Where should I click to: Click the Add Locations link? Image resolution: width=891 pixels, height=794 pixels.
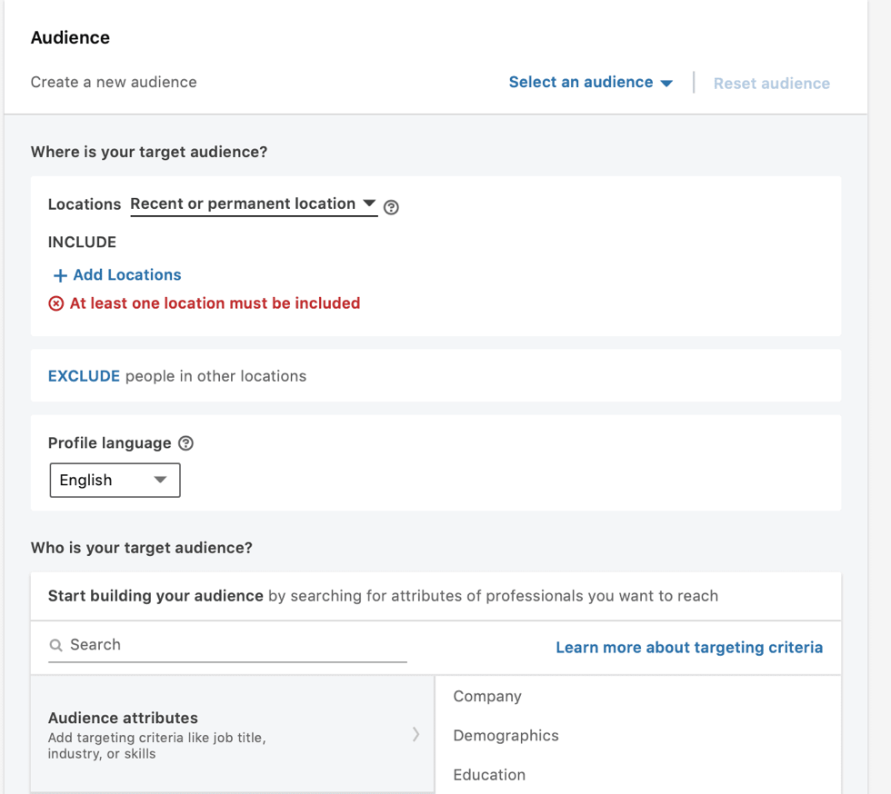coord(127,275)
